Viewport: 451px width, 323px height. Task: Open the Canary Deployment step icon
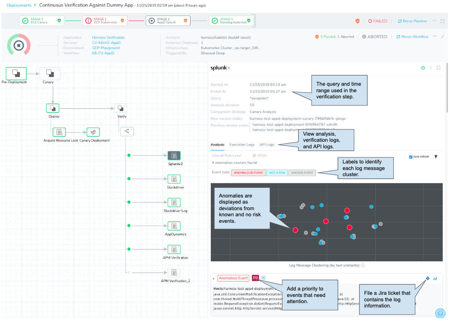point(93,132)
